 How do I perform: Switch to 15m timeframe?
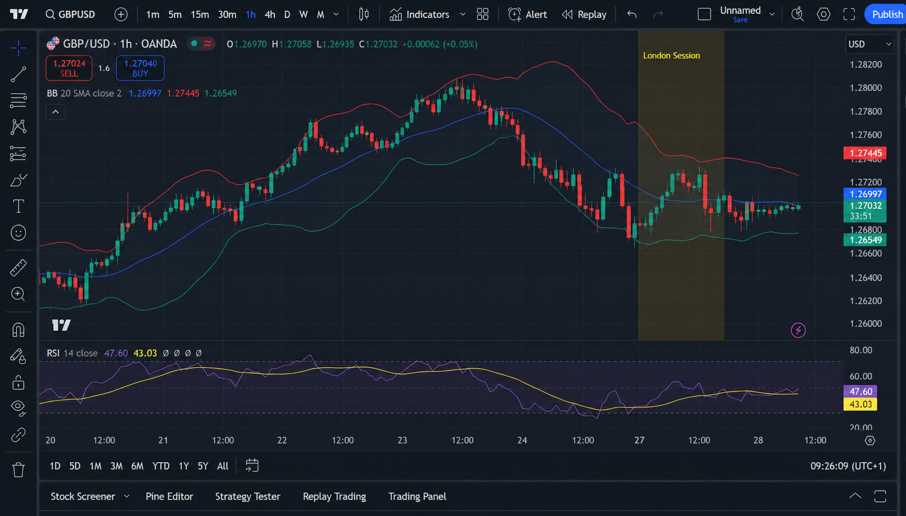199,14
